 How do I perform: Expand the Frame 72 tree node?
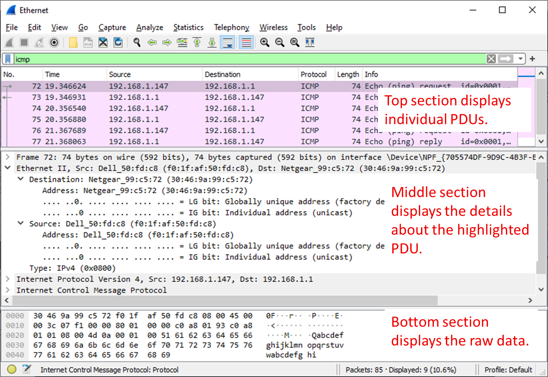tap(8, 157)
